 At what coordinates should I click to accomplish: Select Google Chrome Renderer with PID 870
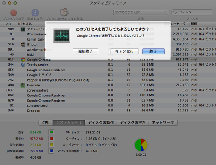pos(108,100)
